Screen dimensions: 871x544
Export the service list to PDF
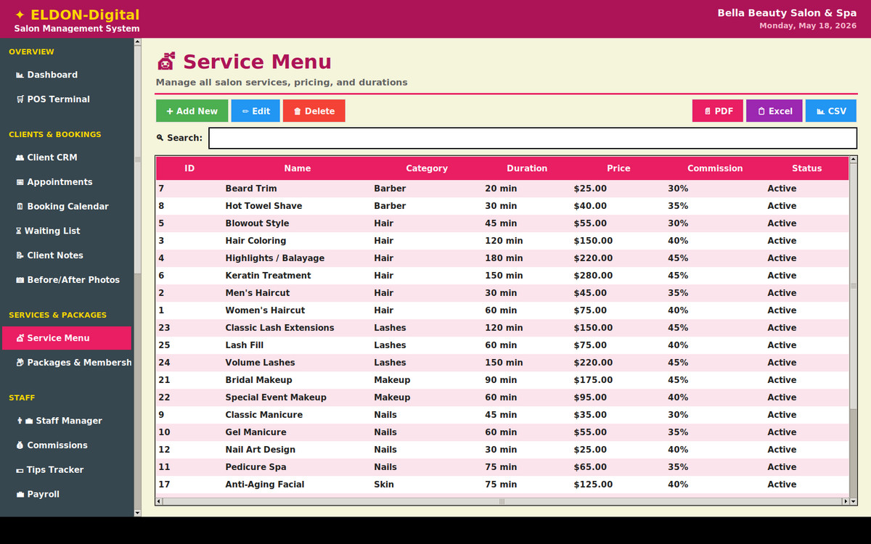tap(718, 111)
